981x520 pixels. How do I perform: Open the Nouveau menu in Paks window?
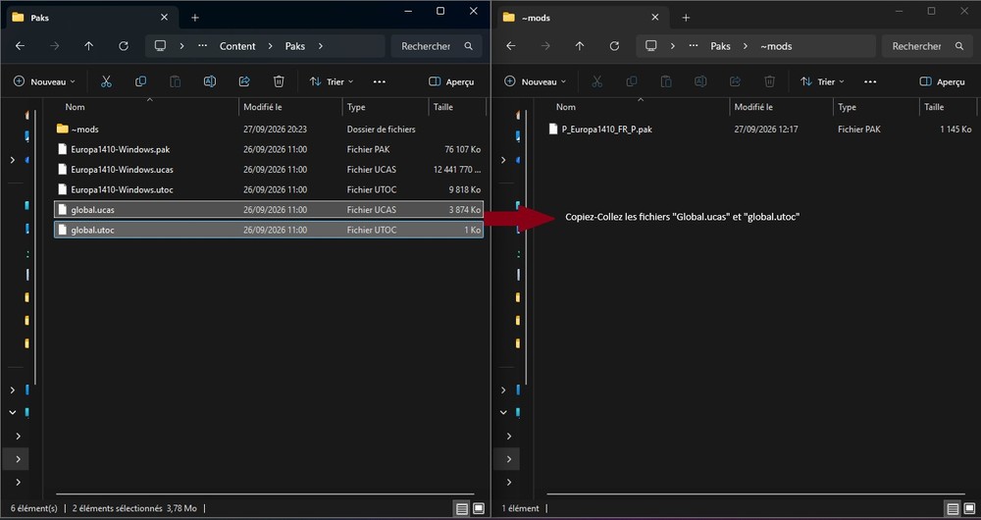(44, 82)
